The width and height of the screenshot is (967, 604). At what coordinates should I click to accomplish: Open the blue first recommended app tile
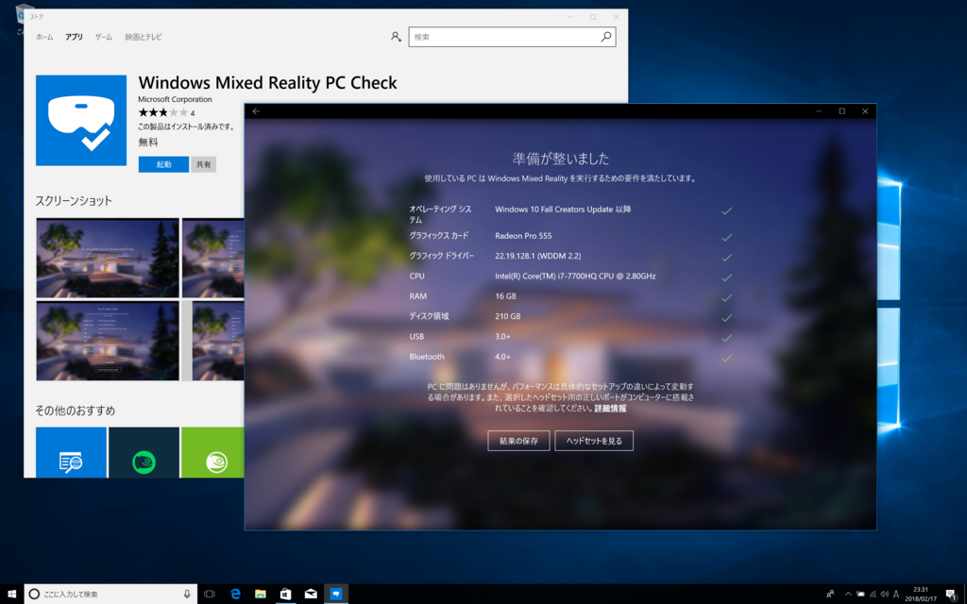tap(71, 452)
